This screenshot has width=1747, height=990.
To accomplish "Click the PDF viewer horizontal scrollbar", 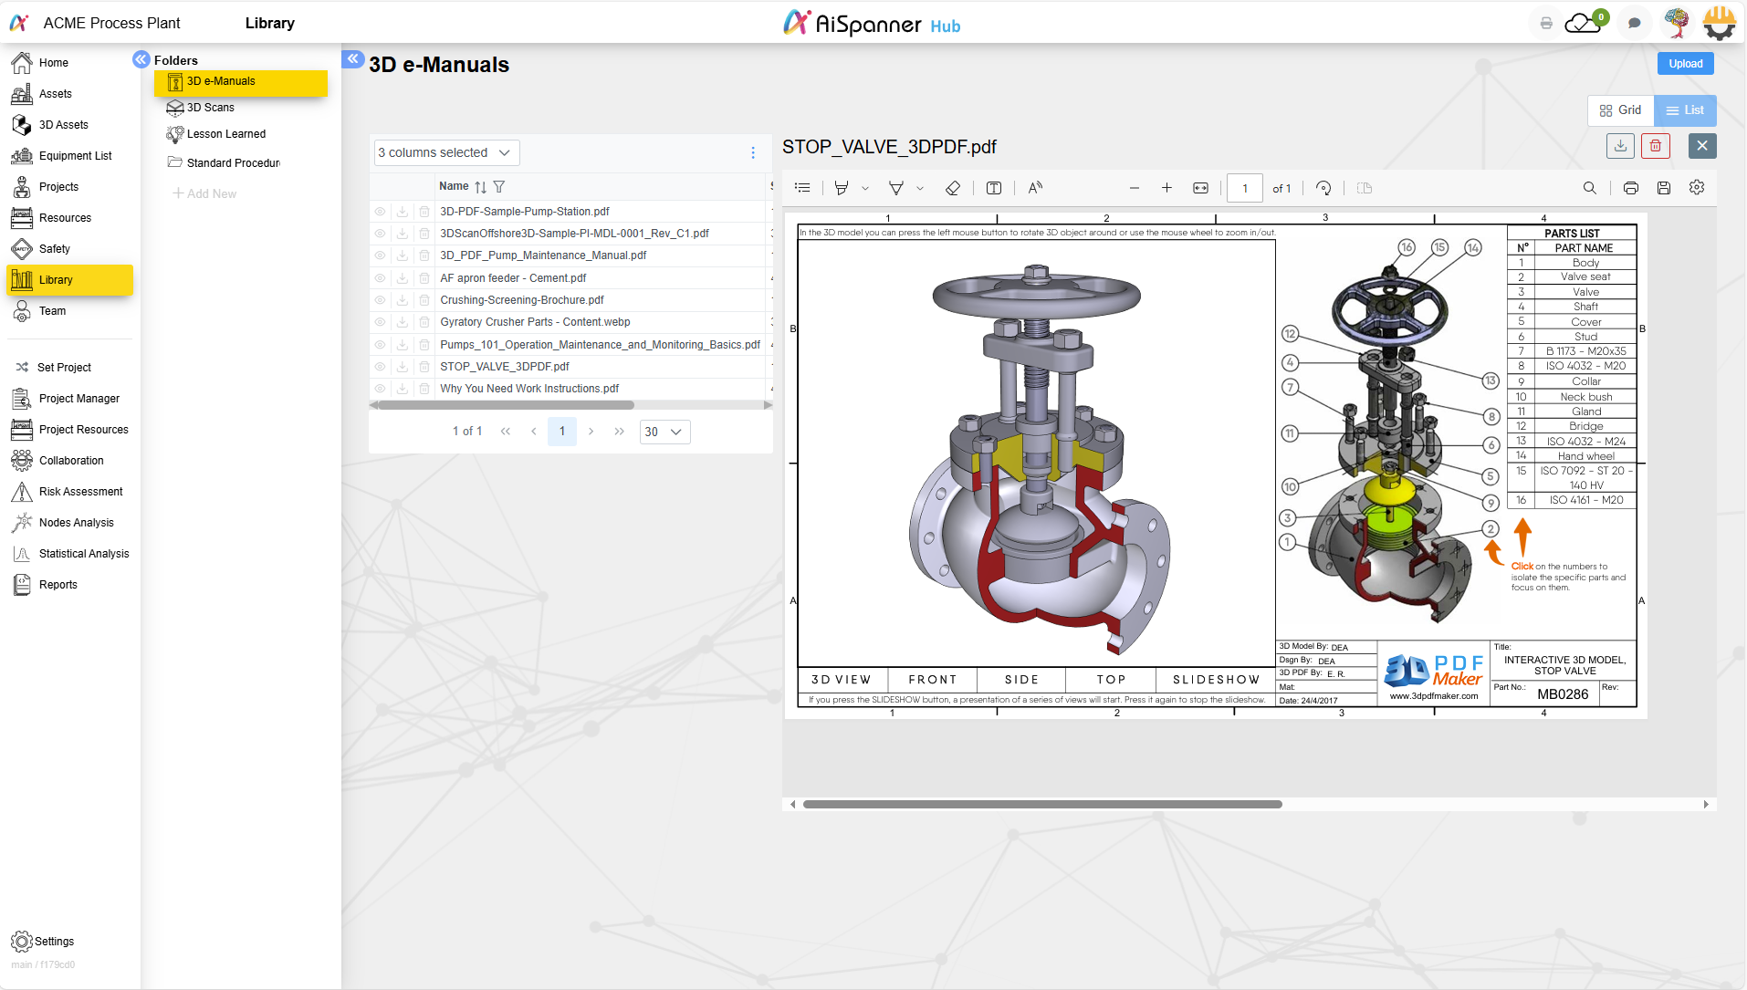I will tap(1042, 804).
